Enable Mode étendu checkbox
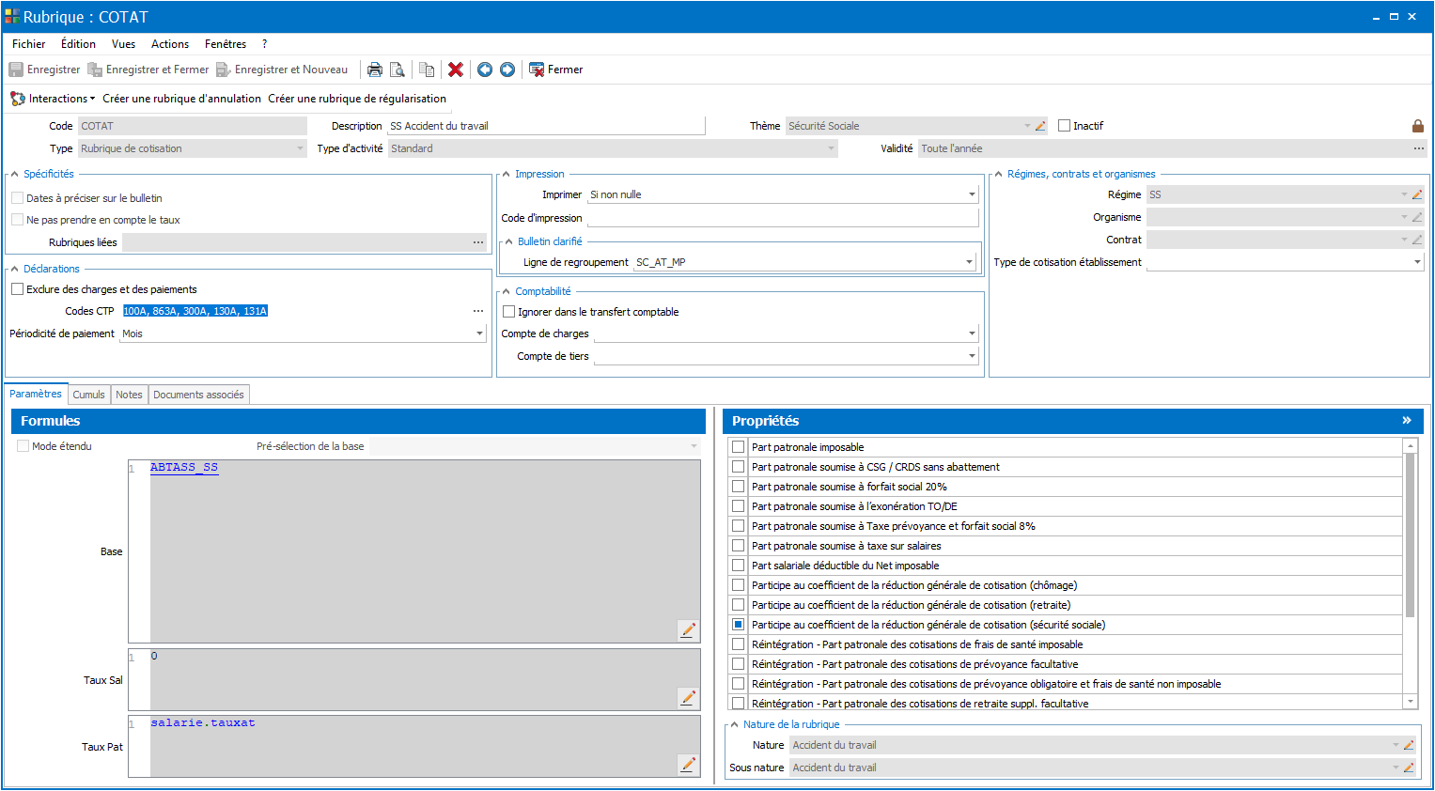 (23, 446)
